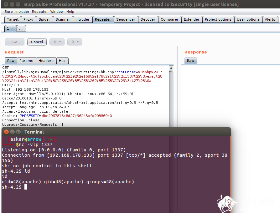Minimize the Terminal window

pyautogui.click(x=12, y=132)
